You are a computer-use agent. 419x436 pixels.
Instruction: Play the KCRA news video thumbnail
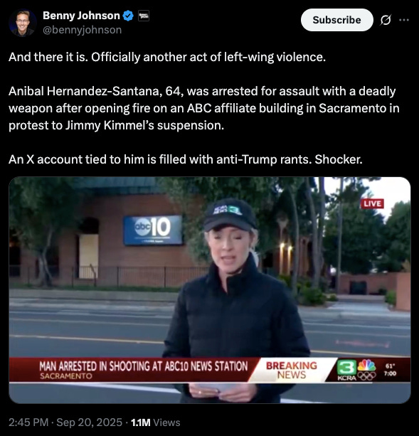point(210,290)
